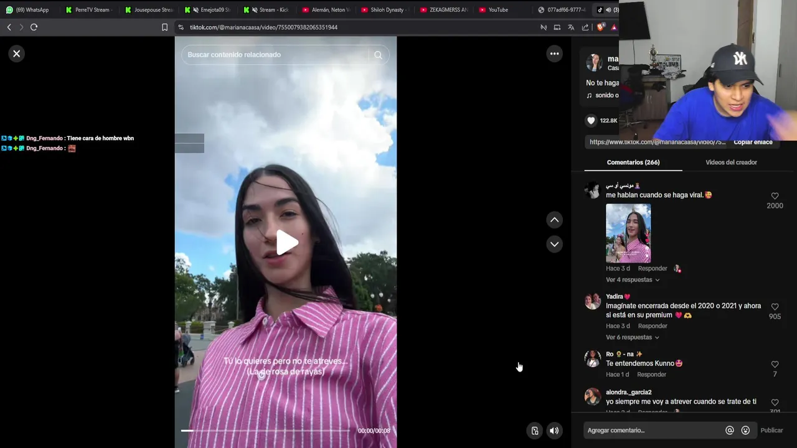Go to previous video with up arrow

[x=554, y=220]
